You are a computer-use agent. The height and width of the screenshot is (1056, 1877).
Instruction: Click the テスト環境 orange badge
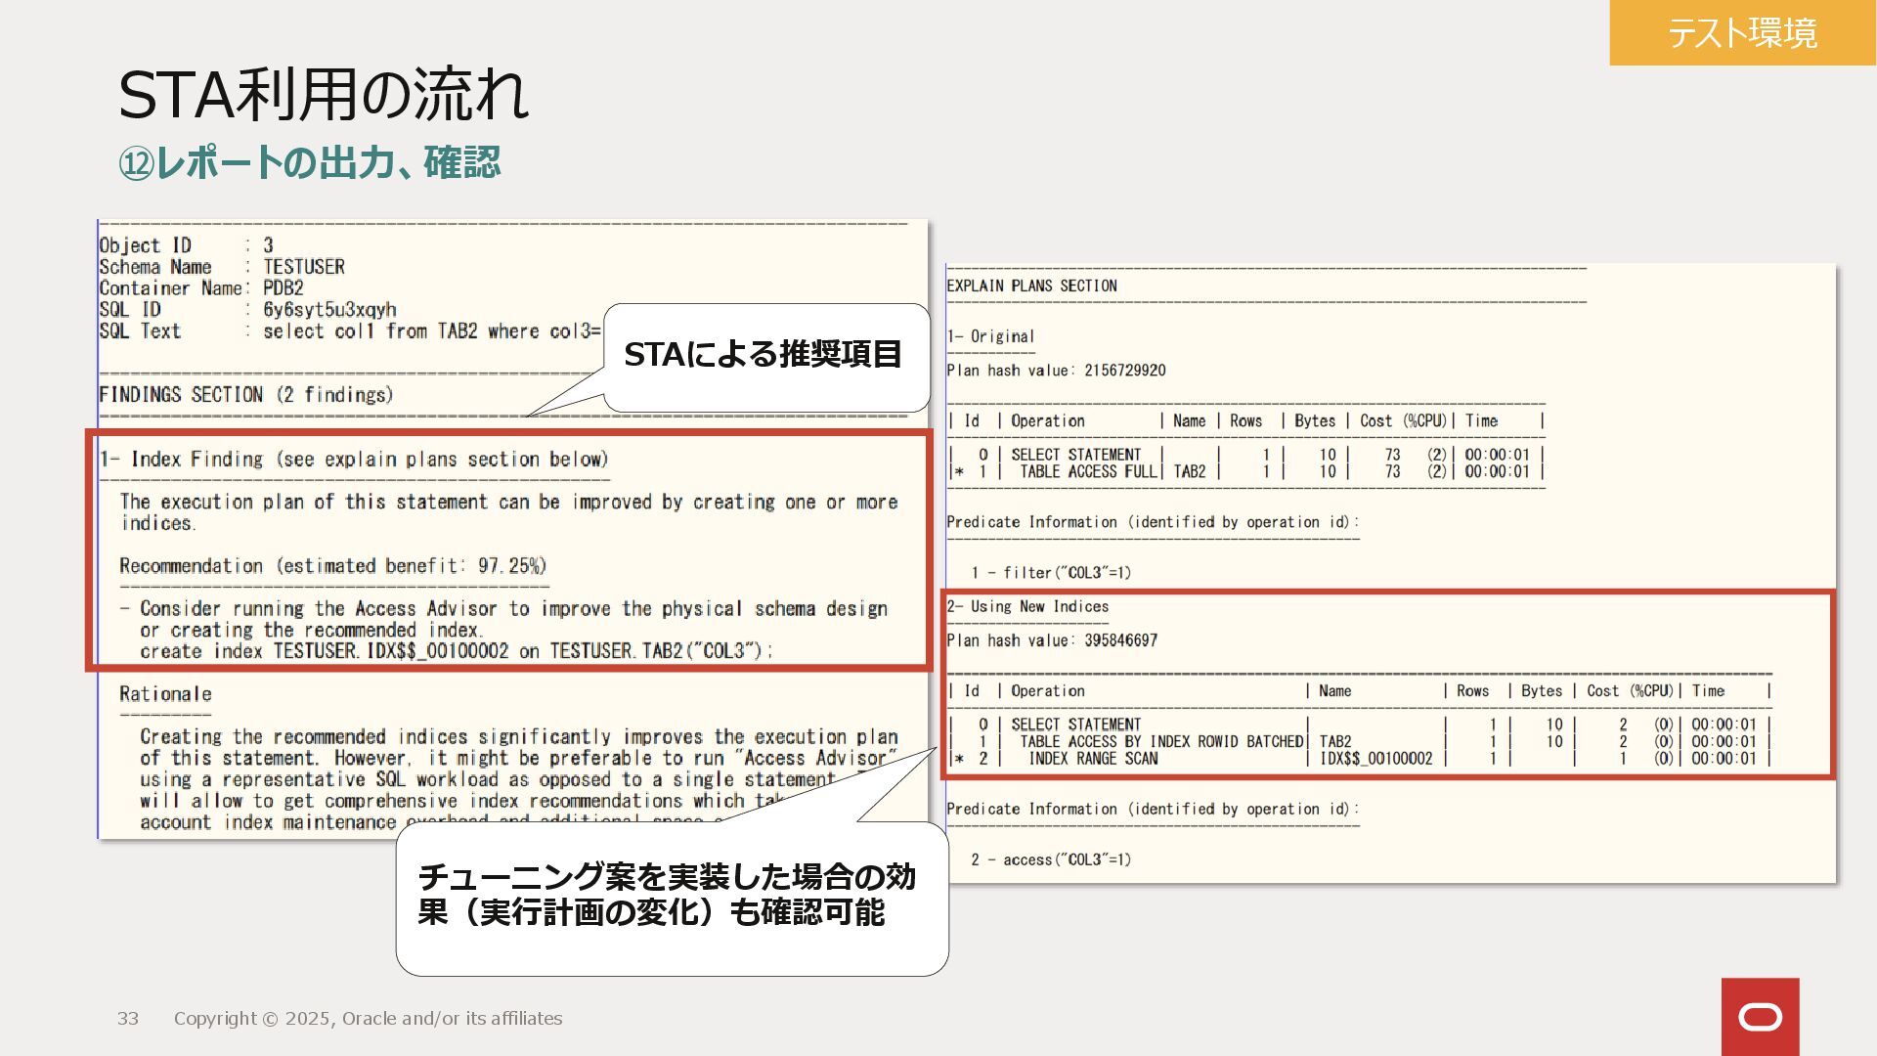pyautogui.click(x=1741, y=33)
